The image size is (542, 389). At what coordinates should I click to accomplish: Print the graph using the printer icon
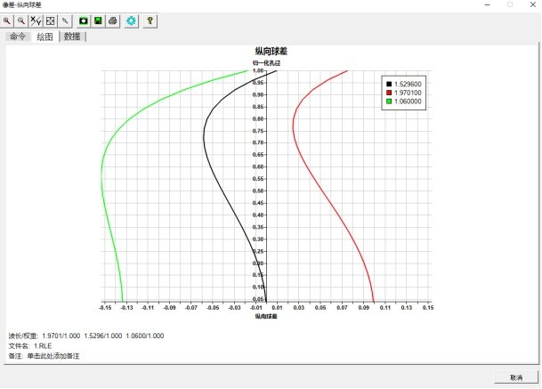[x=113, y=19]
